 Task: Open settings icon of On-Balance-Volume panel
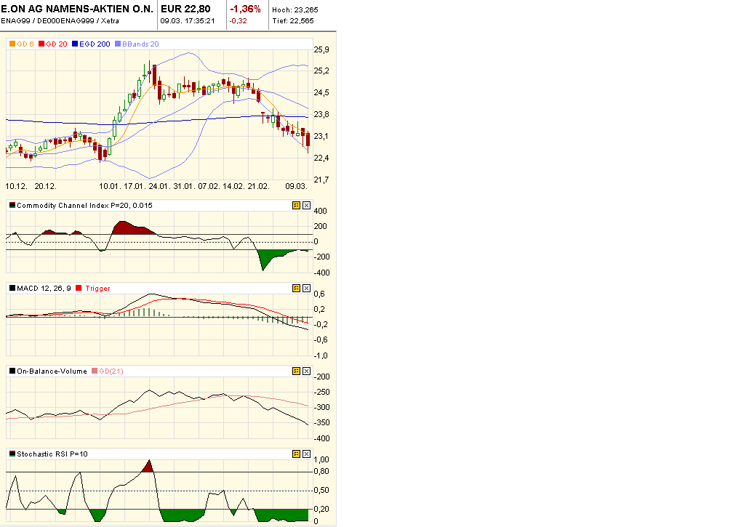pyautogui.click(x=296, y=371)
